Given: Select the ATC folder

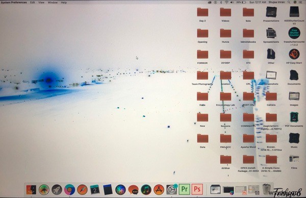Looking at the screenshot, I should point(248,55).
